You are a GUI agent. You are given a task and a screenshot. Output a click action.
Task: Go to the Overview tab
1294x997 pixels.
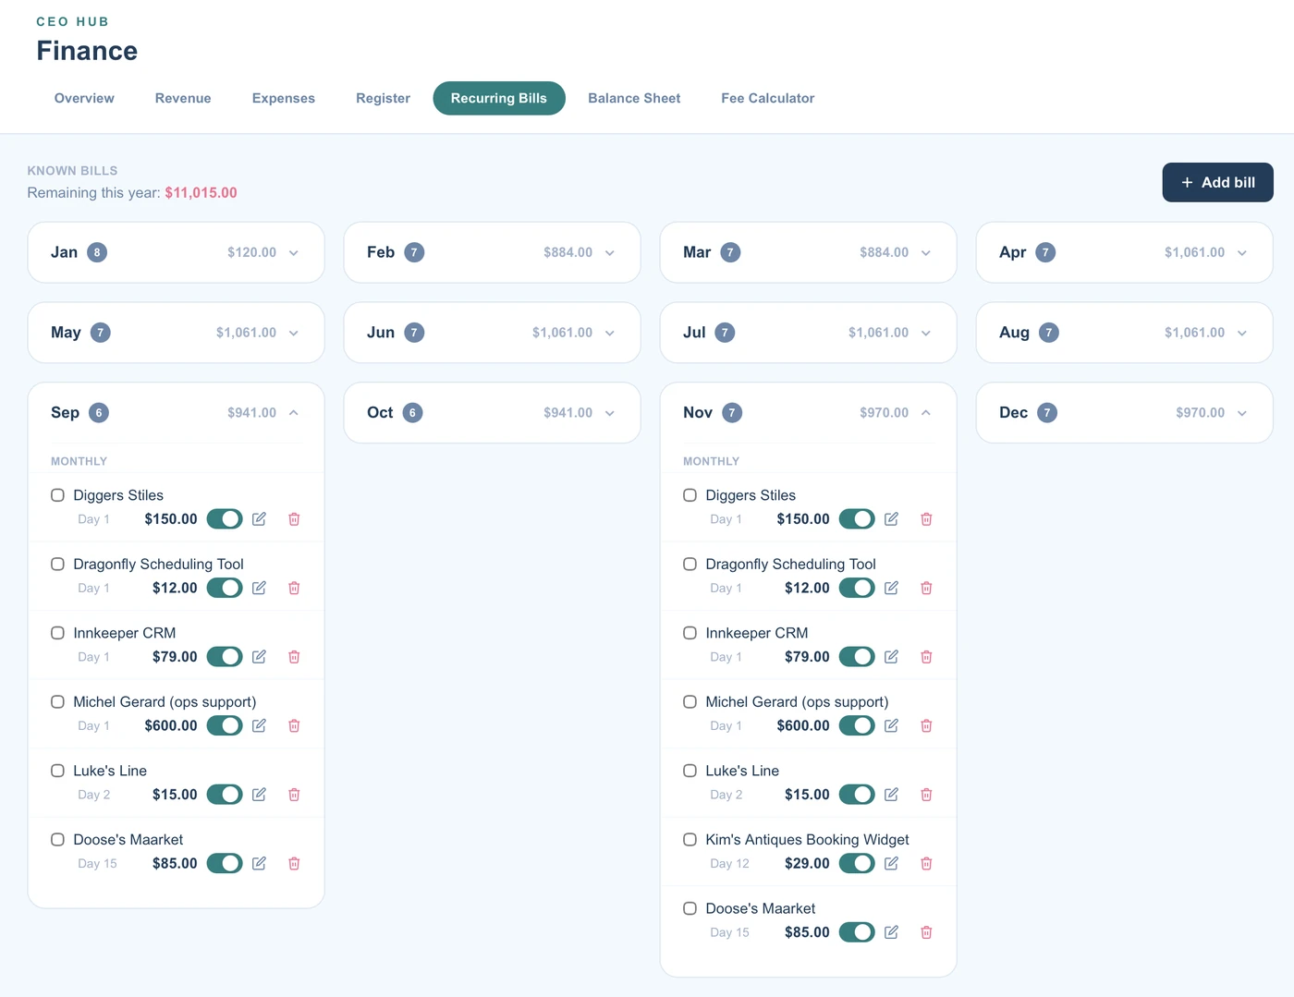click(x=84, y=98)
